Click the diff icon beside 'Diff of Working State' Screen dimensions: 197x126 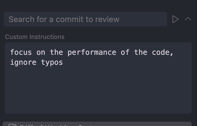[13, 125]
